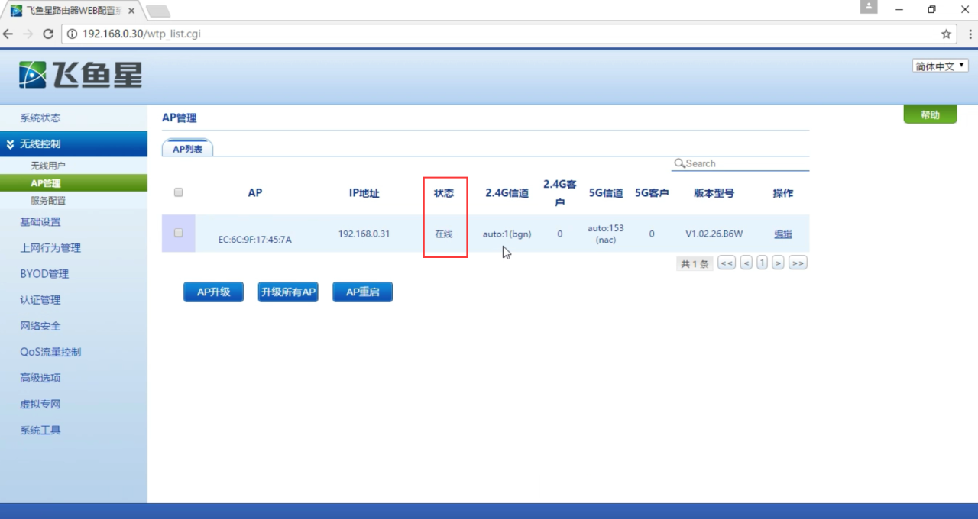
Task: Click the site info icon in address bar
Action: [73, 34]
